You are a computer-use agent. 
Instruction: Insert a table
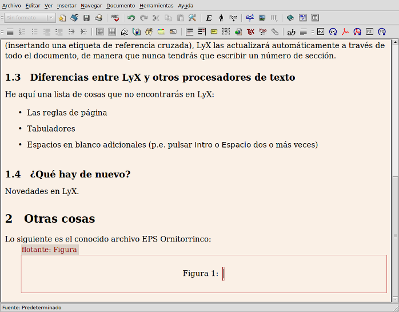point(274,18)
